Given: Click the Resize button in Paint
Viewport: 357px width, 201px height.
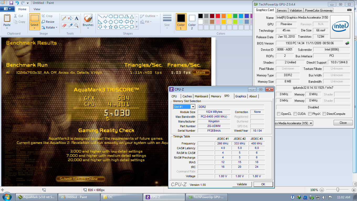Looking at the screenshot, I should (48, 22).
